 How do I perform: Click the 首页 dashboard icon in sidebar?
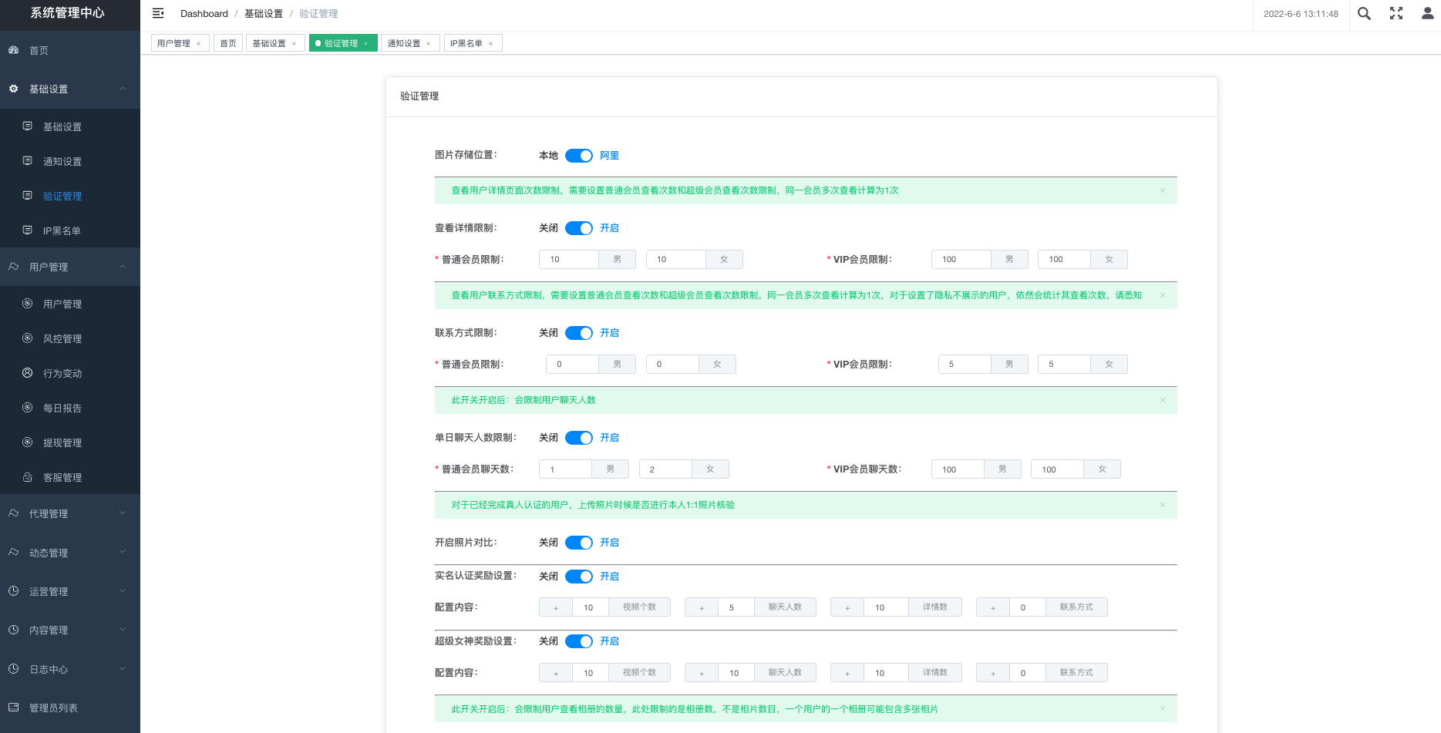pos(14,50)
